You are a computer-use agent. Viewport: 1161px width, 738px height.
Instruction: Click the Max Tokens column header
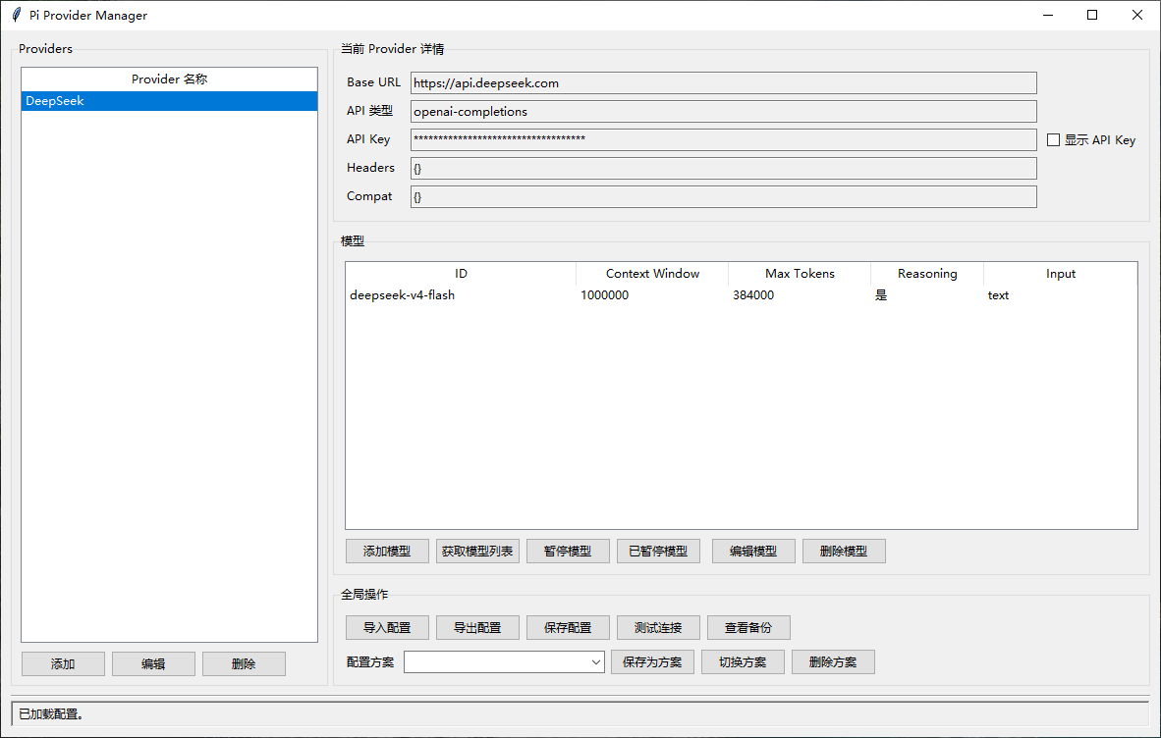pos(800,274)
